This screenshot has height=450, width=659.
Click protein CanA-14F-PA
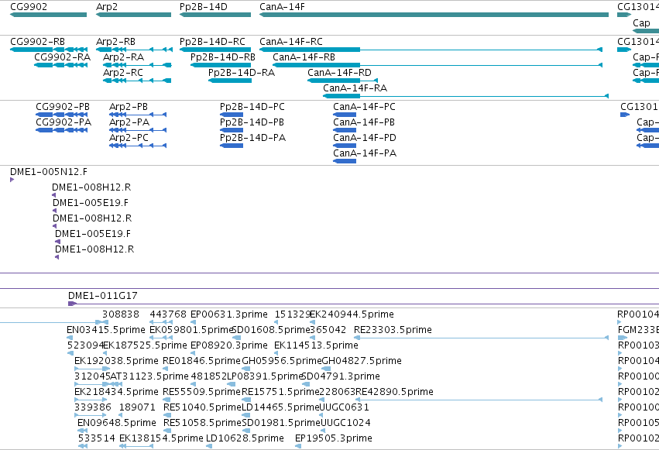pos(345,161)
